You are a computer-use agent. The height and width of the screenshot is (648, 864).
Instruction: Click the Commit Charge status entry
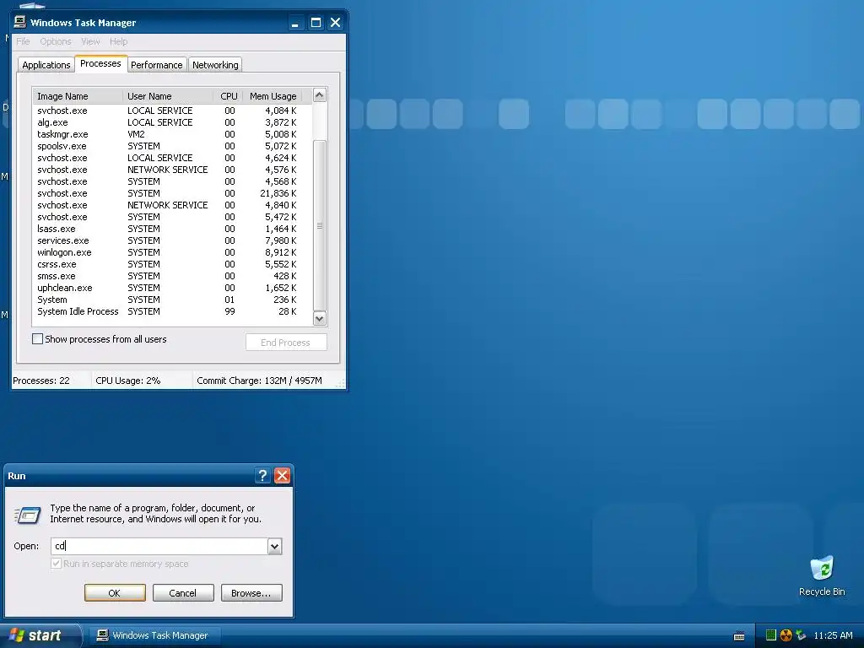pyautogui.click(x=260, y=381)
